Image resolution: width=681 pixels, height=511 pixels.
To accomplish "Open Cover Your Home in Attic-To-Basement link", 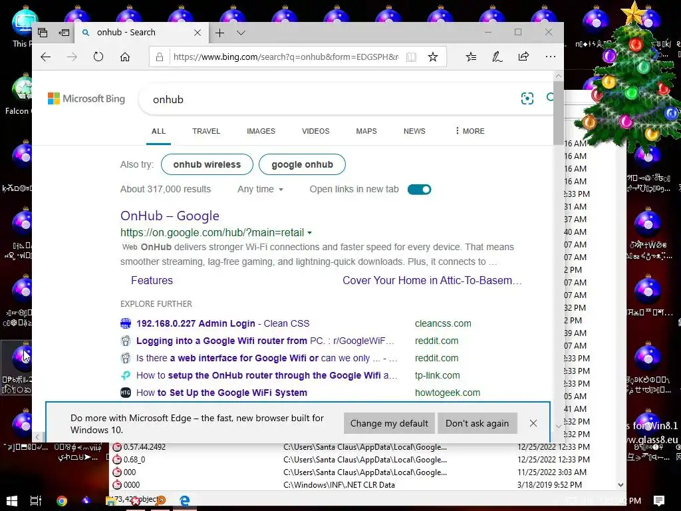I will tap(432, 281).
